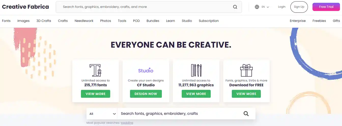
Task: Open the Needlework menu
Action: pyautogui.click(x=84, y=21)
